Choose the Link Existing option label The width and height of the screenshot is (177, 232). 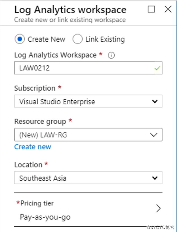[x=105, y=40]
